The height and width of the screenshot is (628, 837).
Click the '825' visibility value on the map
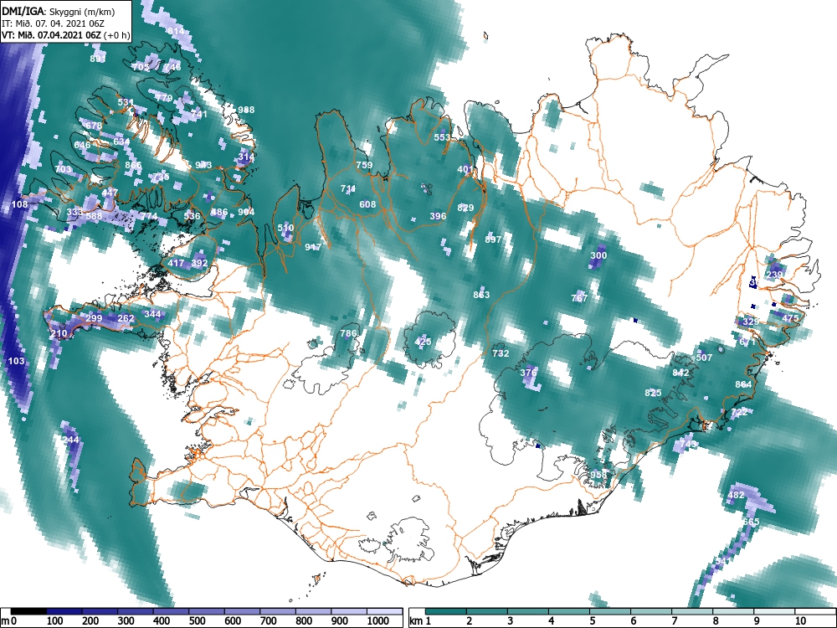pos(653,393)
